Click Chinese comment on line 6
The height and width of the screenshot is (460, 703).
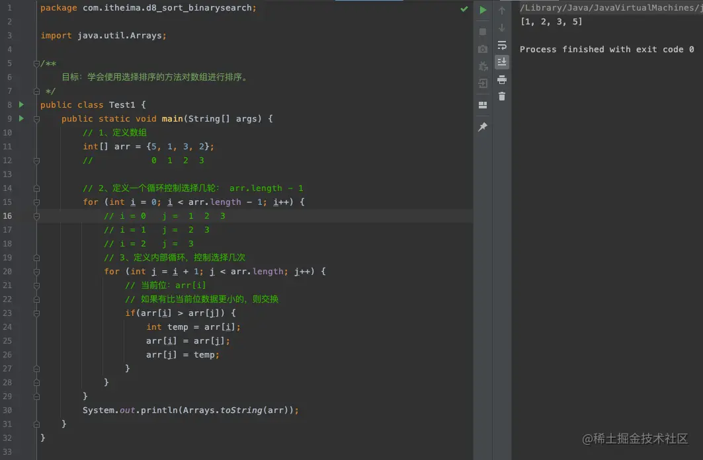[x=154, y=77]
